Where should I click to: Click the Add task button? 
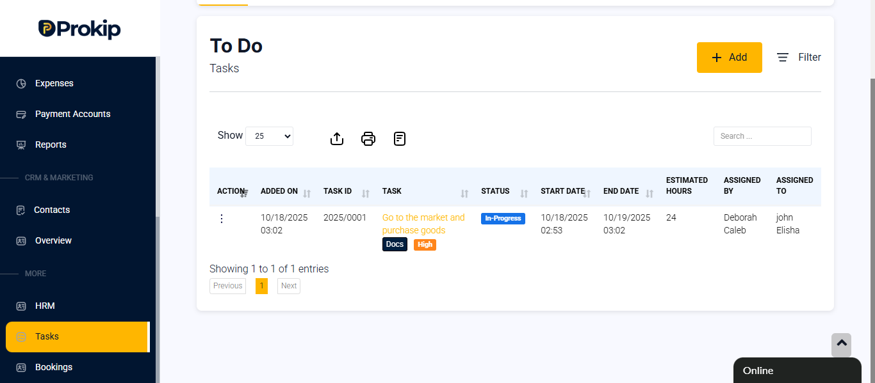(x=730, y=58)
